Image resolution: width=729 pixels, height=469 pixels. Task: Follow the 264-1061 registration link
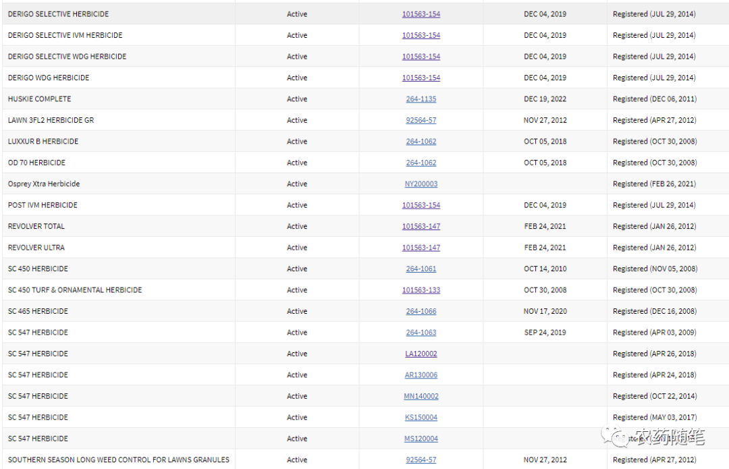[421, 269]
